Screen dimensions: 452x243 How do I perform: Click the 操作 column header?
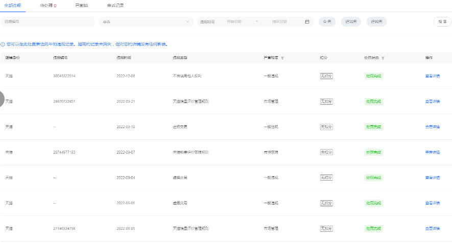429,58
